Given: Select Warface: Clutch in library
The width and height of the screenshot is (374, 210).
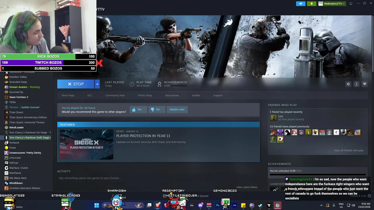Looking at the screenshot, I should tap(19, 168).
